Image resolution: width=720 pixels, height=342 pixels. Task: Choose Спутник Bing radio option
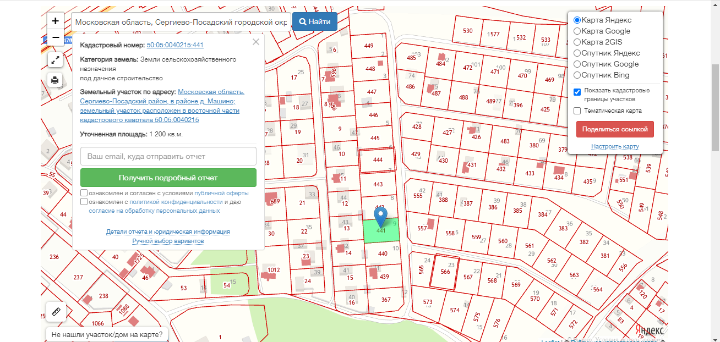click(577, 75)
